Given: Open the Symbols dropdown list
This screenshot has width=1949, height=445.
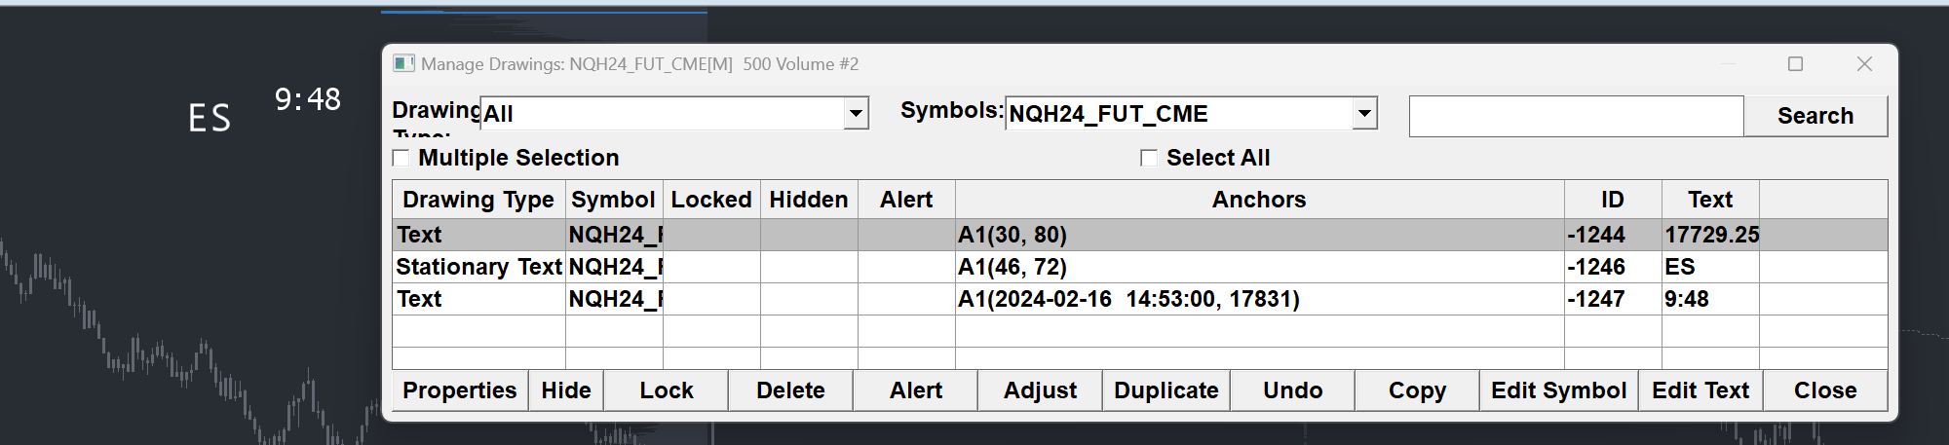Looking at the screenshot, I should [x=1364, y=114].
